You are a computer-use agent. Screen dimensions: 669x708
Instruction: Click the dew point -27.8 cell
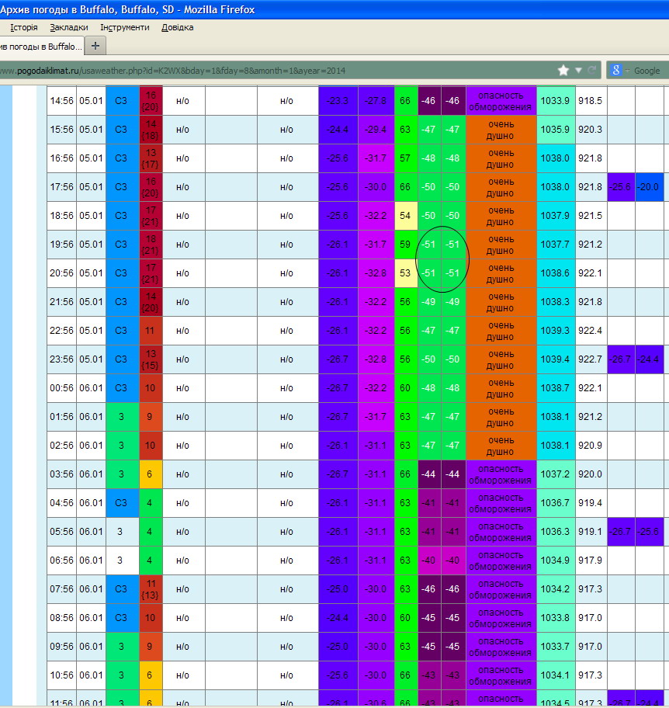[x=376, y=101]
